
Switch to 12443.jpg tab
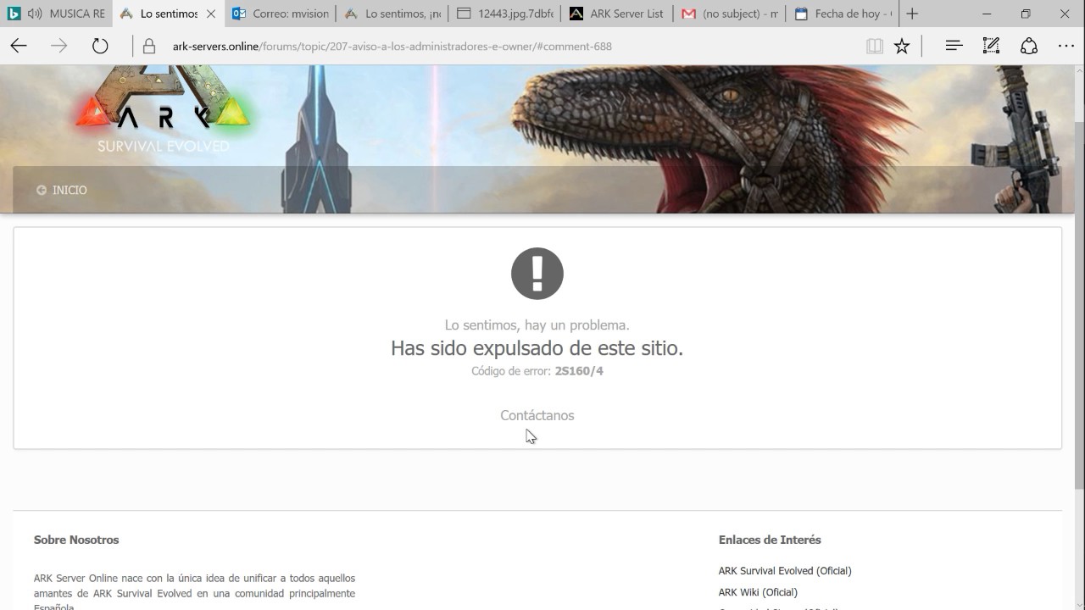504,14
